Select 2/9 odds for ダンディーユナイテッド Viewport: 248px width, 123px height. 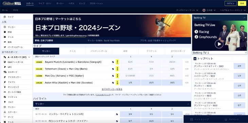tap(239, 66)
